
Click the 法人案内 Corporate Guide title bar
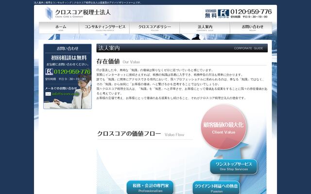point(182,48)
